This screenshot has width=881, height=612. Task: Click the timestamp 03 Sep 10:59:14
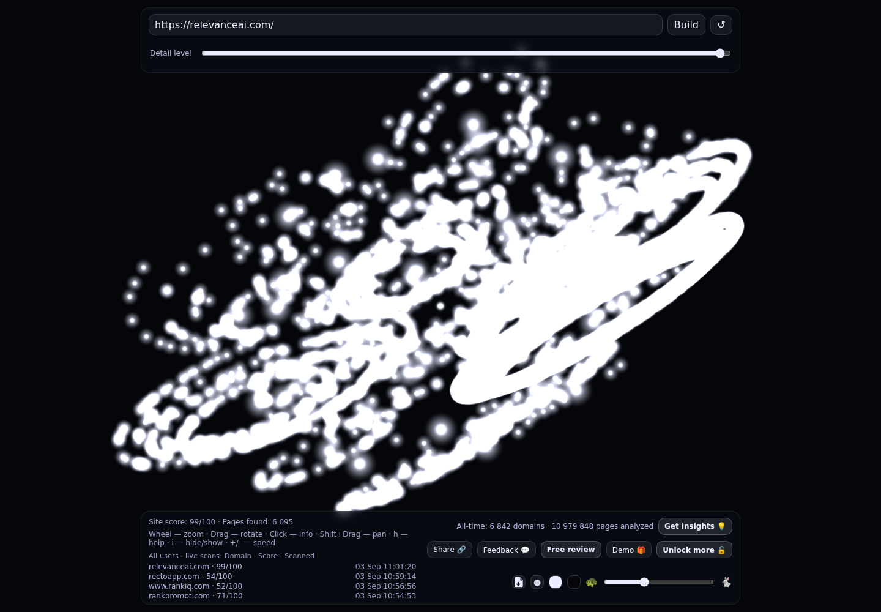click(385, 577)
